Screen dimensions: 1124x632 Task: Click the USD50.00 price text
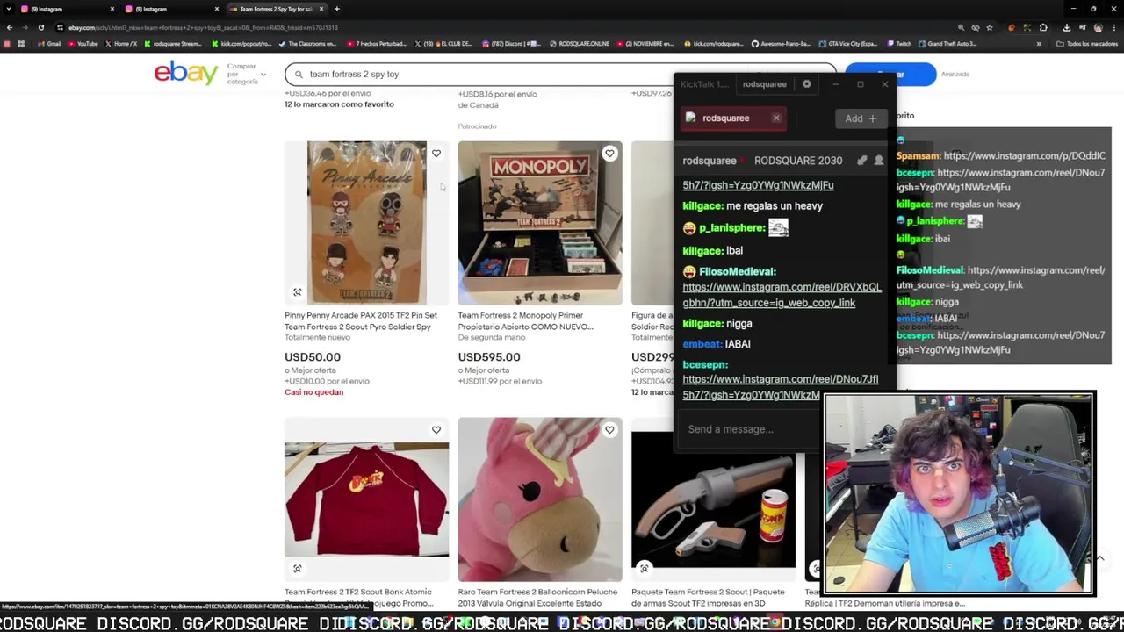click(313, 357)
